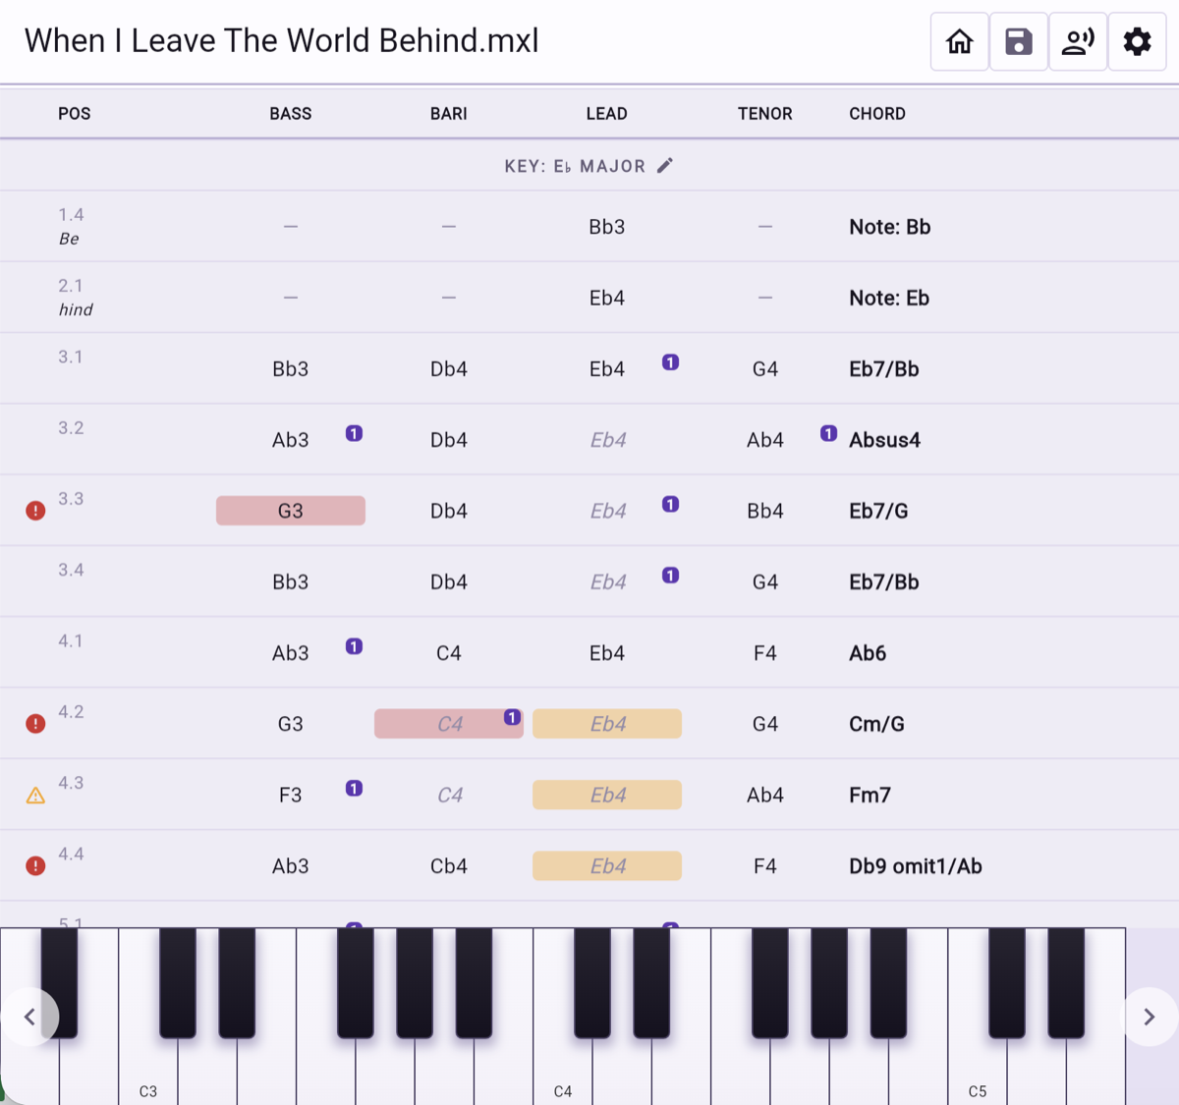This screenshot has width=1179, height=1105.
Task: Select tenor note Bb4 in row 3.3
Action: 765,511
